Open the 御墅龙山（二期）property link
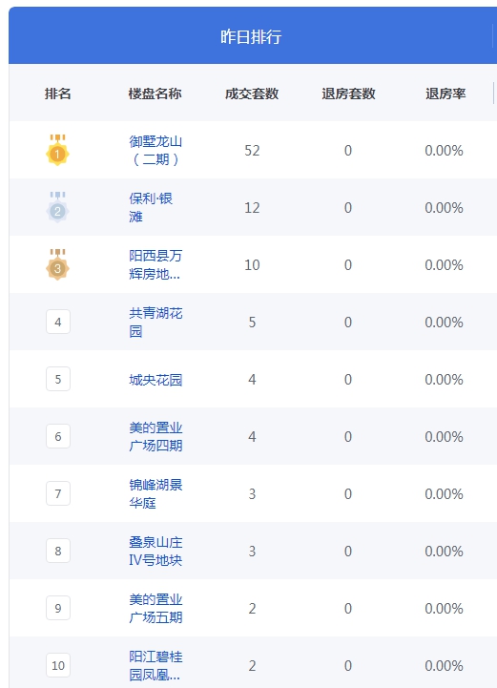The height and width of the screenshot is (688, 497). coord(155,150)
